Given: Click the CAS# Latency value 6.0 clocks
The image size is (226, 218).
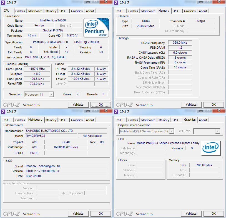Looking at the screenshot, I should (x=180, y=53).
